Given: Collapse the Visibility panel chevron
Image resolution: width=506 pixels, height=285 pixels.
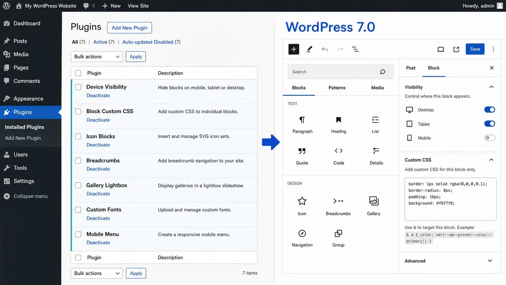Looking at the screenshot, I should [x=491, y=87].
